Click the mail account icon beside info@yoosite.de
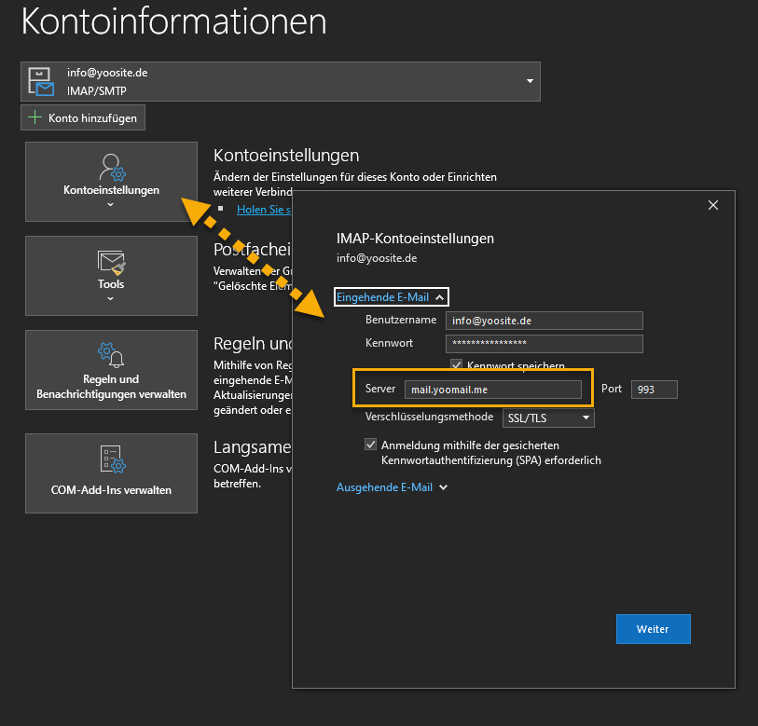758x726 pixels. [x=41, y=81]
